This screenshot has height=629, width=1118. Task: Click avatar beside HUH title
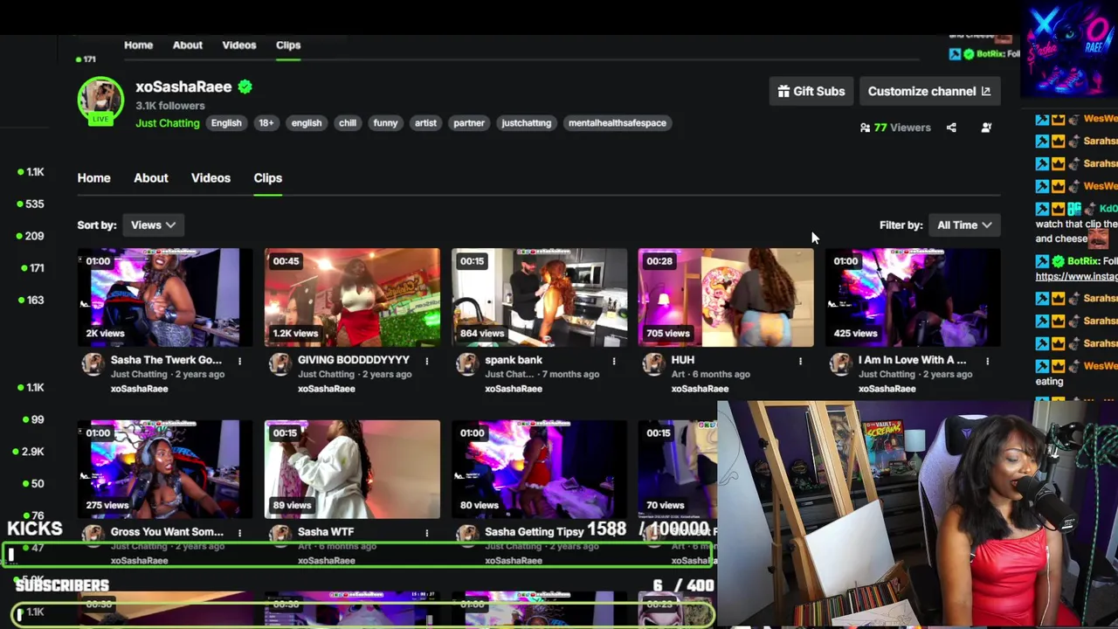[x=653, y=363]
